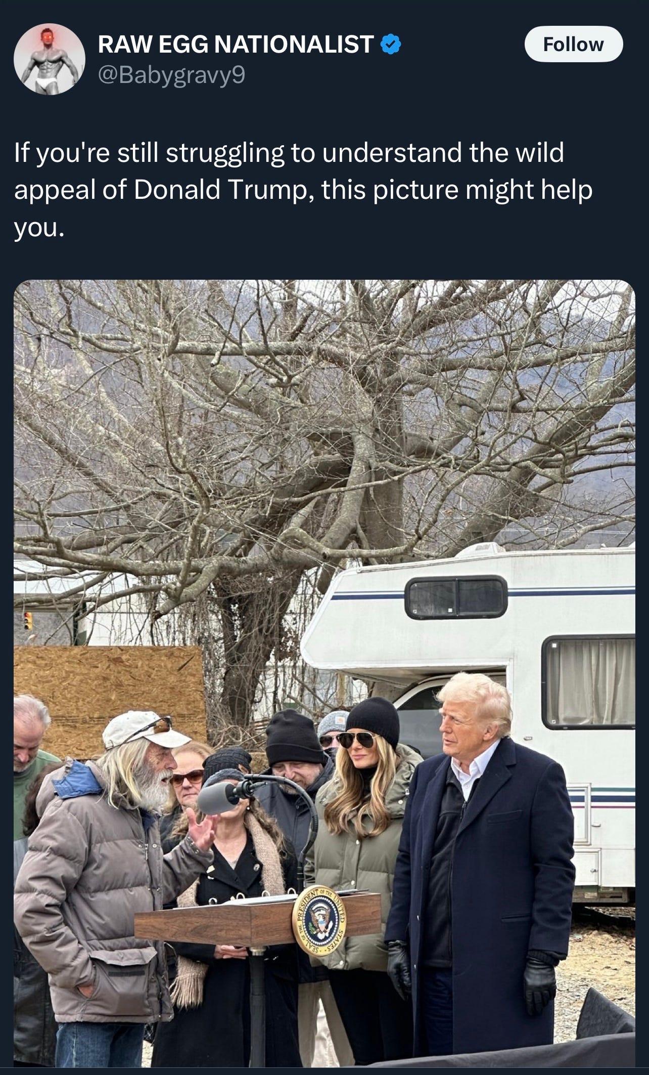Image resolution: width=649 pixels, height=1075 pixels.
Task: Follow the @Babygravy9 account
Action: pos(574,45)
